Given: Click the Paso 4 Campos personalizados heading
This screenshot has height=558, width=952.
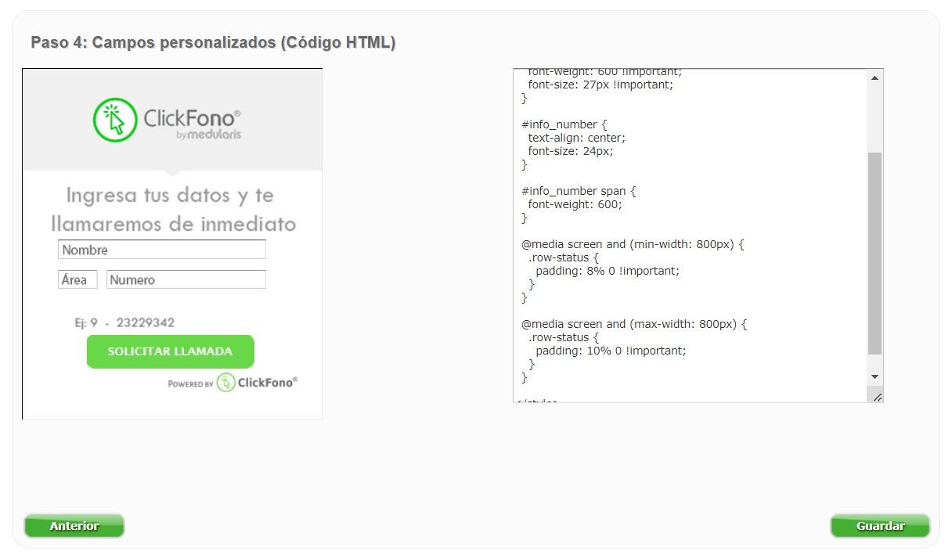Looking at the screenshot, I should tap(213, 42).
